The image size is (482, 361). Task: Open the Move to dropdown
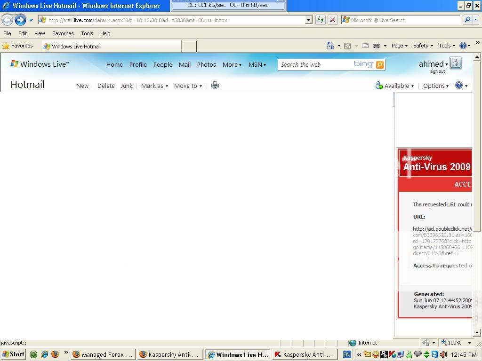click(x=188, y=86)
